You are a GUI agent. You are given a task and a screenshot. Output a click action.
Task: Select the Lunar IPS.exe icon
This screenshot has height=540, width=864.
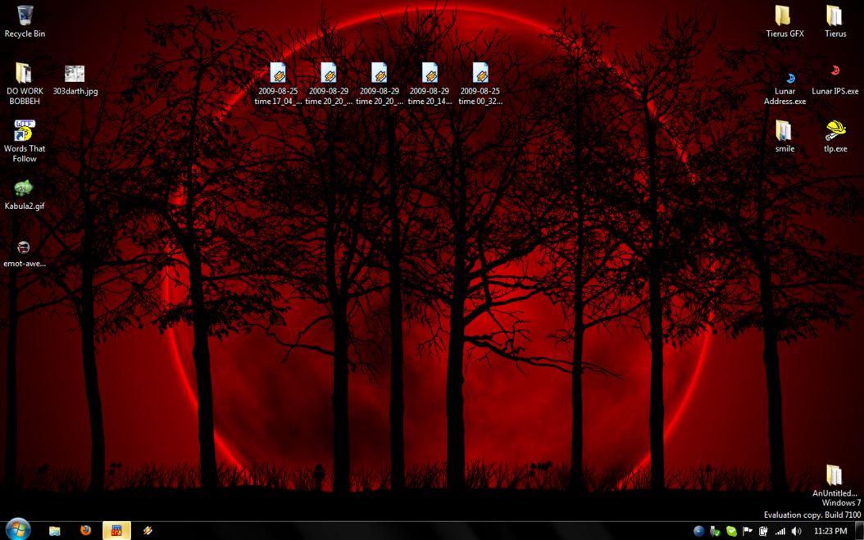[x=835, y=73]
